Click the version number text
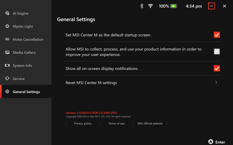Viewport: 233px width, 145px height. pos(91,113)
